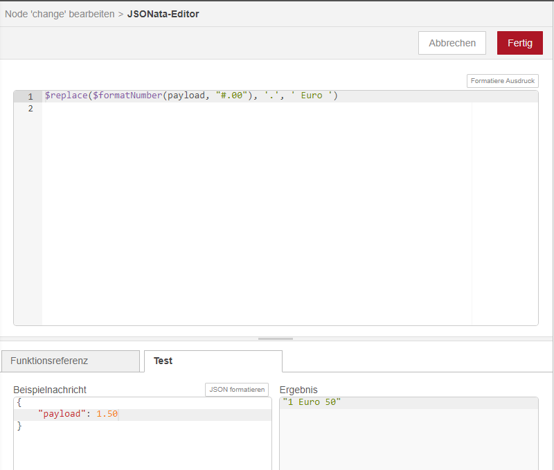The image size is (554, 470).
Task: Click the ' Euro ' replacement string
Action: click(x=312, y=96)
